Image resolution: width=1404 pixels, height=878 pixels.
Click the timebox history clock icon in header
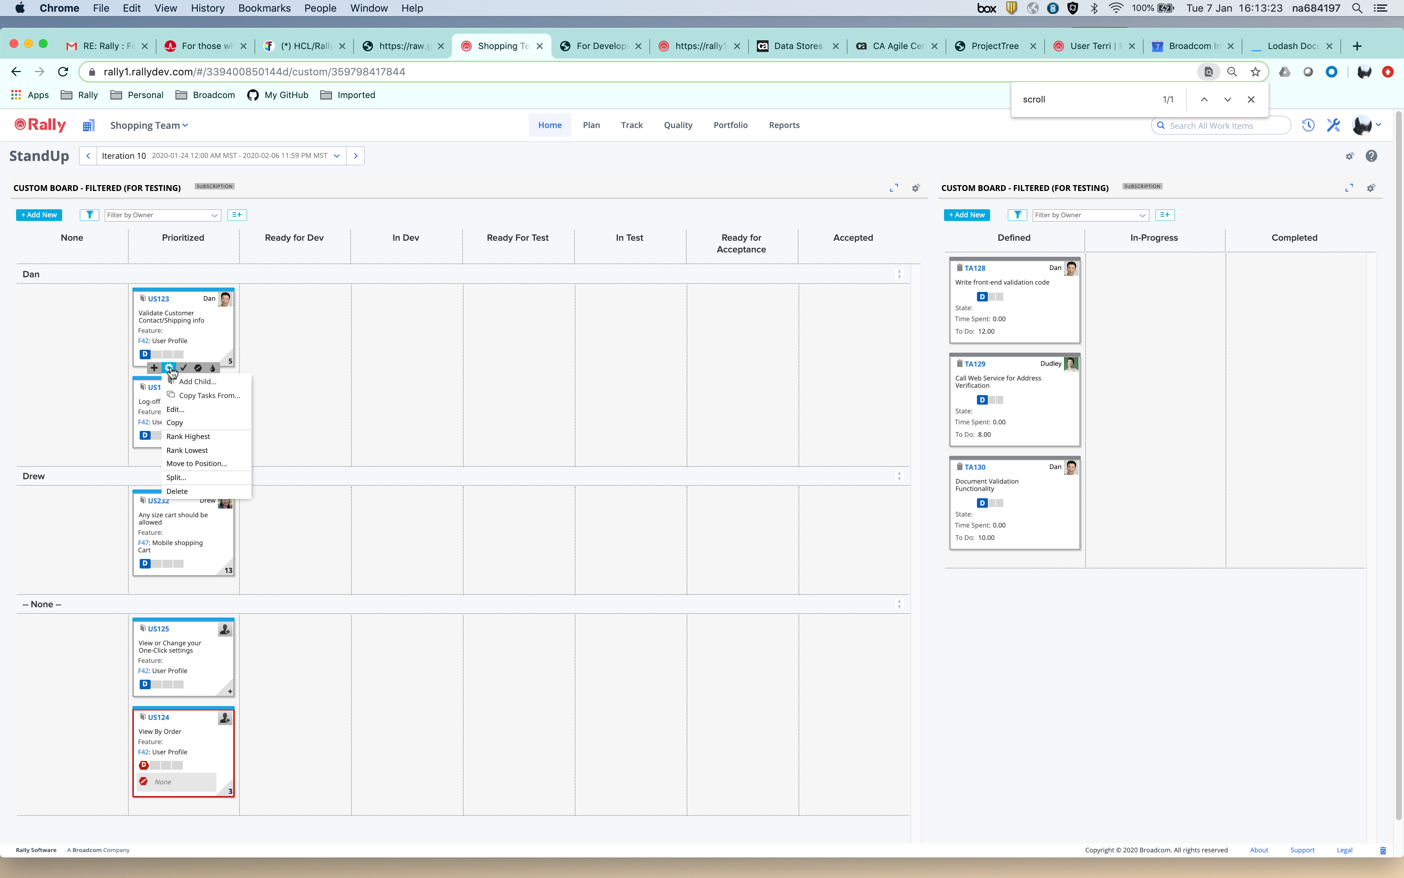[1308, 125]
